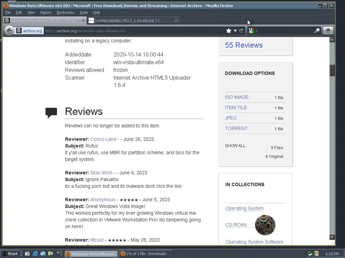Screen dimensions: 345x258
Task: Click the yellow tray icon next to clock
Action: tap(316, 254)
